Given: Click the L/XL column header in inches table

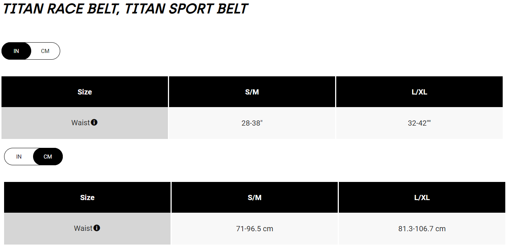Looking at the screenshot, I should 419,92.
